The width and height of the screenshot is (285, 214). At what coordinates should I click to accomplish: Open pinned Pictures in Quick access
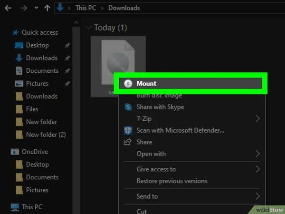tap(37, 84)
